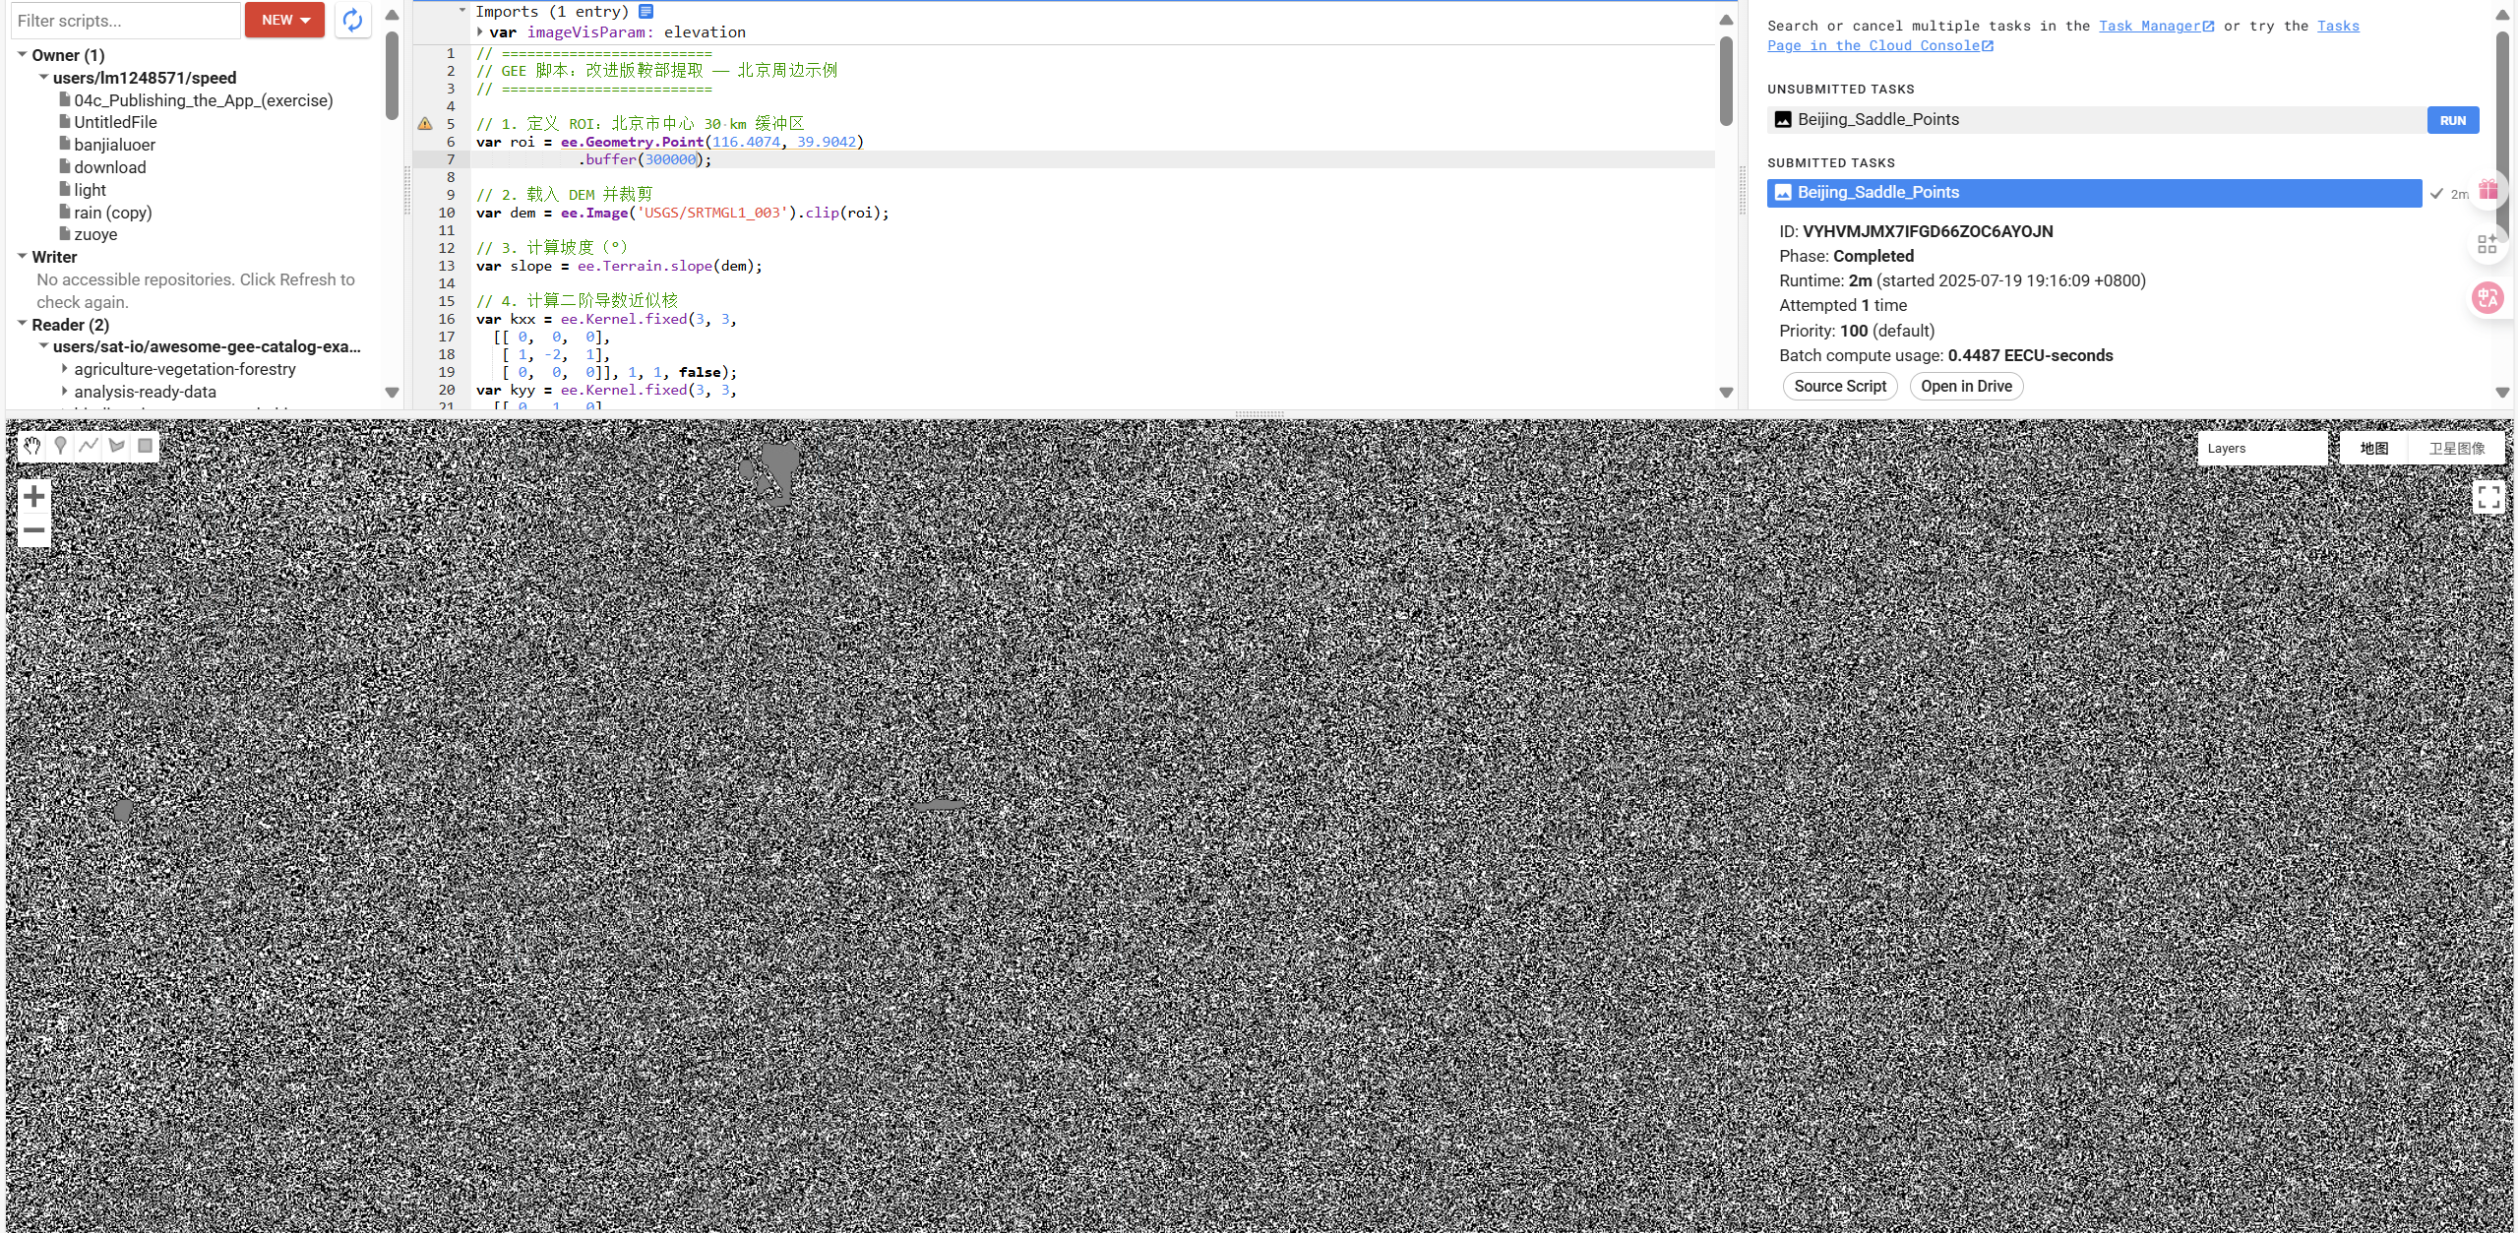Image resolution: width=2518 pixels, height=1233 pixels.
Task: Expand analysis-ready-data folder
Action: pyautogui.click(x=65, y=392)
